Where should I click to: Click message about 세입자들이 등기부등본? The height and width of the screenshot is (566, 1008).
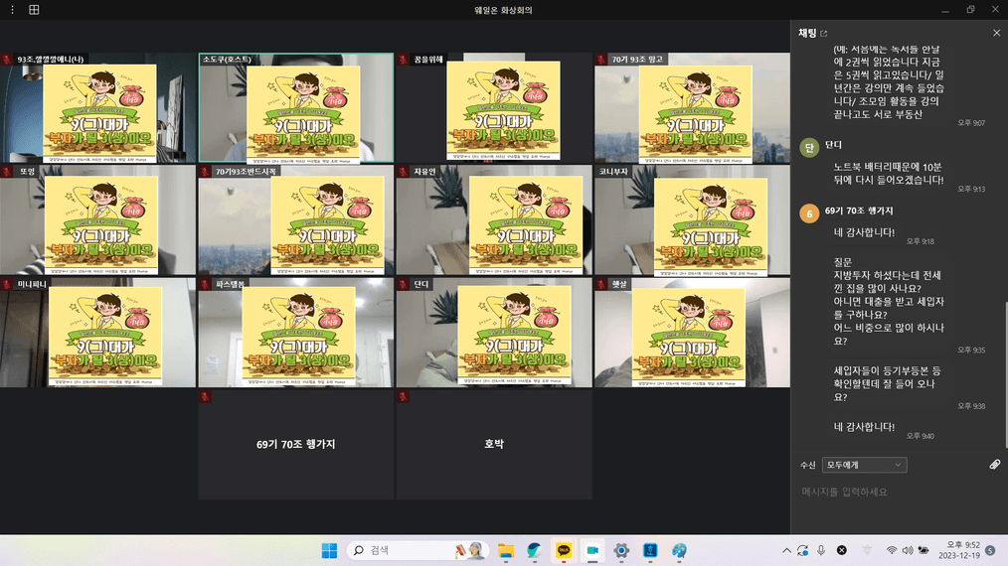[x=887, y=383]
